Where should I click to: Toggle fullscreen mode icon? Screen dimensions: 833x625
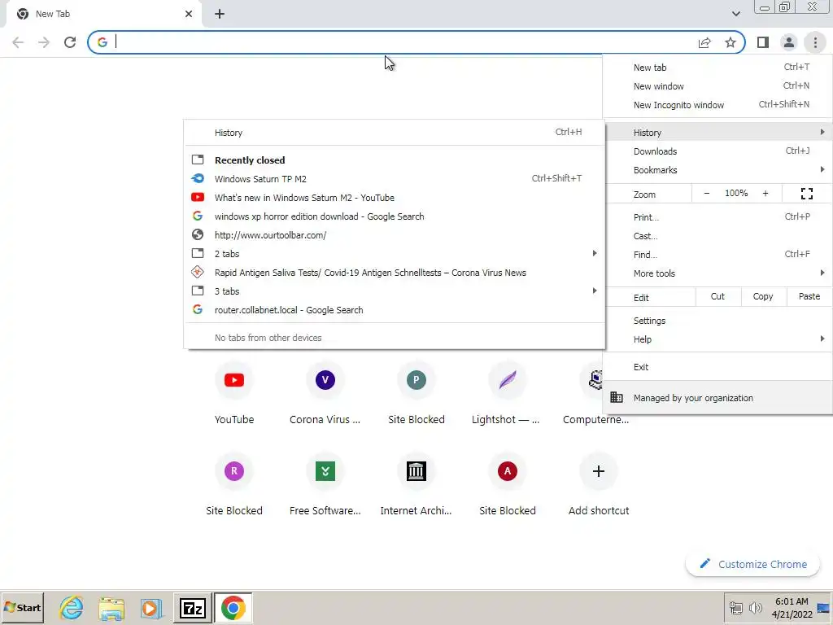point(806,194)
